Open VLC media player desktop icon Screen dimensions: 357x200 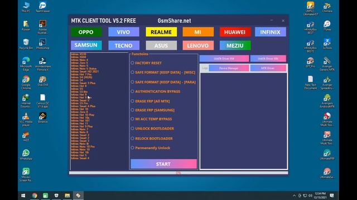[26, 119]
